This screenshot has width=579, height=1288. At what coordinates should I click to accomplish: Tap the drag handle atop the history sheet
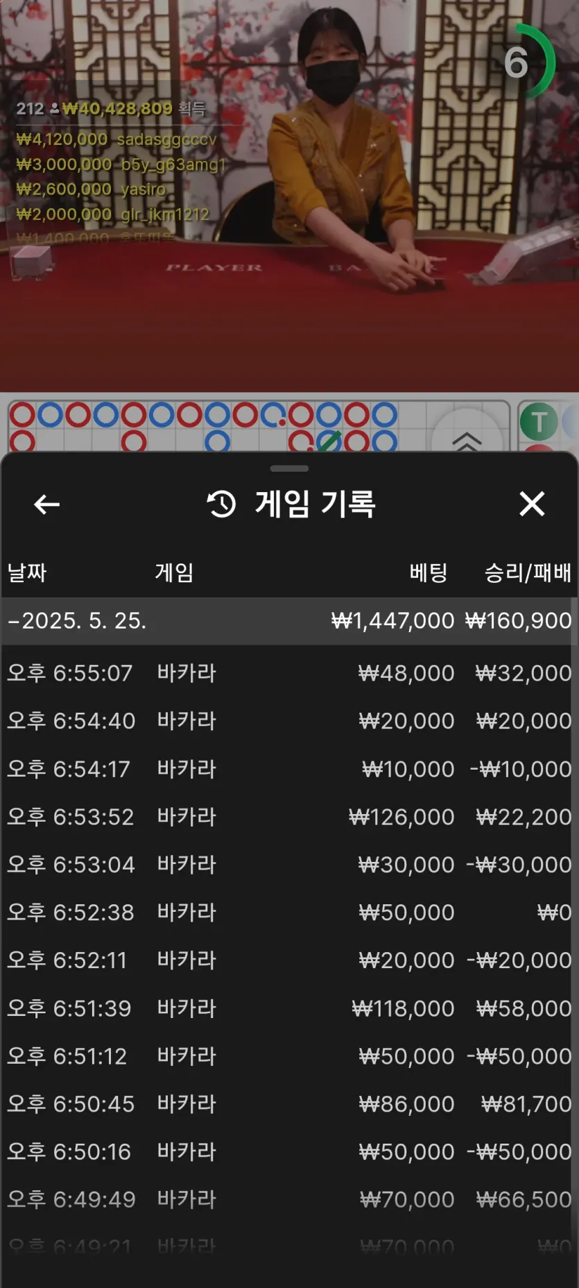(x=289, y=468)
